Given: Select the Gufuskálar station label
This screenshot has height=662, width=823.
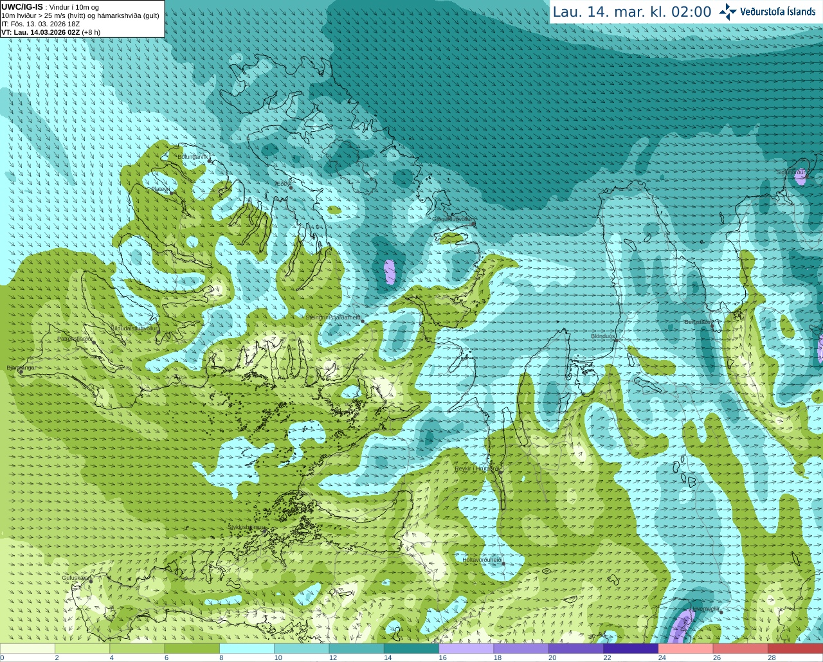Looking at the screenshot, I should 75,578.
